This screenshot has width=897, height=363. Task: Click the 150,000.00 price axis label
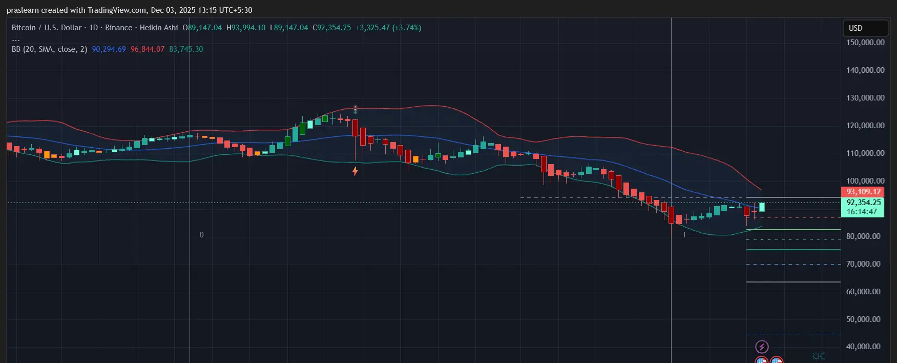(x=865, y=43)
